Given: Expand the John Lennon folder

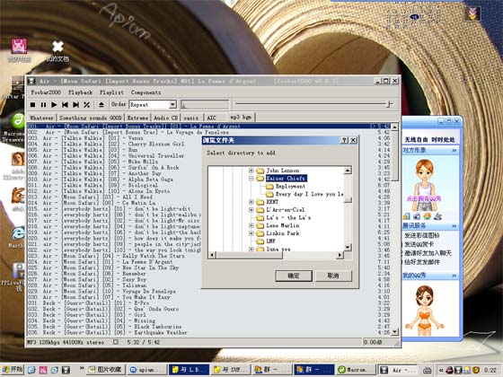Looking at the screenshot, I should (x=251, y=171).
